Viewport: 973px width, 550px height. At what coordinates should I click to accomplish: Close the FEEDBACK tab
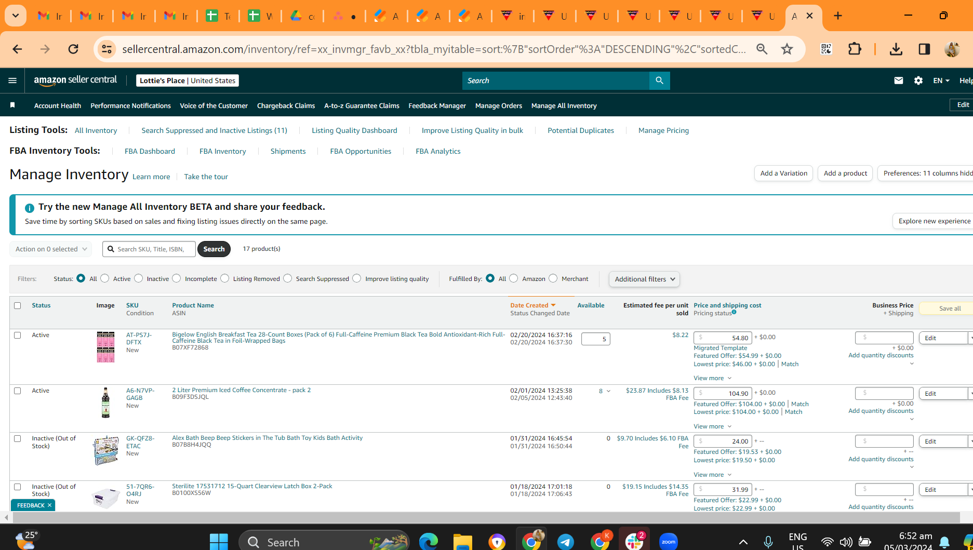point(49,505)
